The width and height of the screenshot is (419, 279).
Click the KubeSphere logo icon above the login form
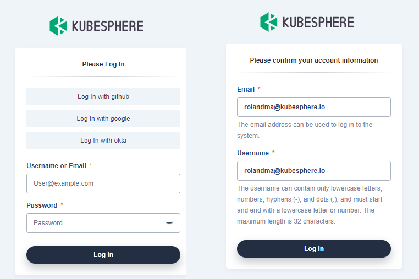click(x=58, y=26)
